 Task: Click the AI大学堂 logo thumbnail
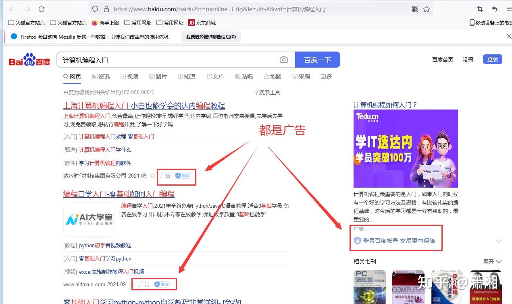89,219
